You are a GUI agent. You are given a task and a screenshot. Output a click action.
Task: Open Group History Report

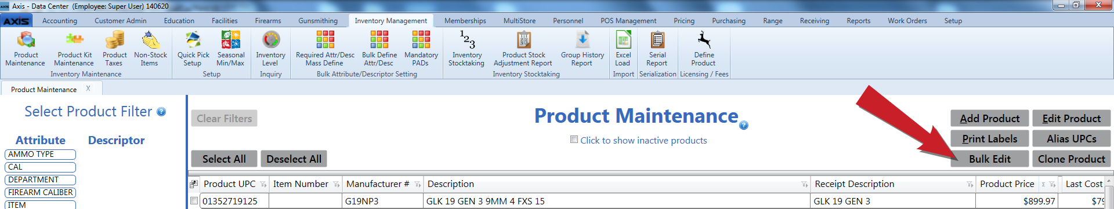tap(582, 49)
